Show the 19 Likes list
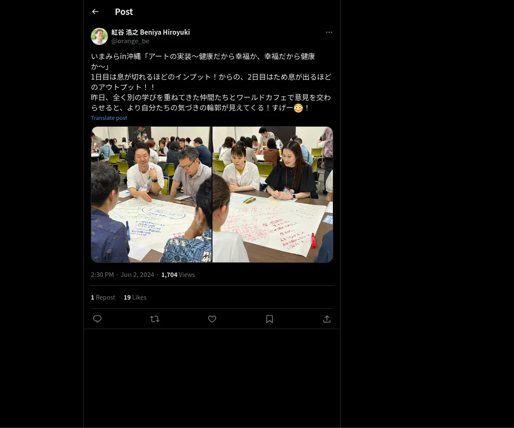Screen dimensions: 514x428 point(135,297)
